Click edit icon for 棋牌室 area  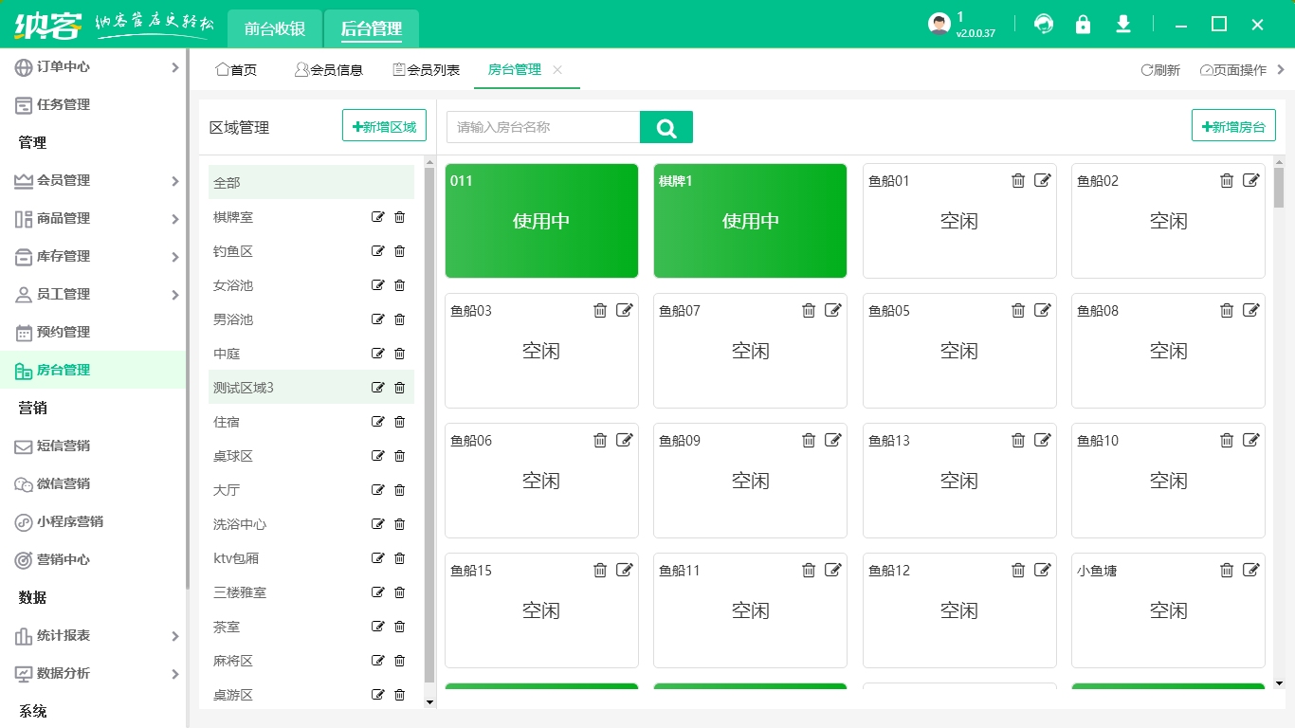click(378, 217)
